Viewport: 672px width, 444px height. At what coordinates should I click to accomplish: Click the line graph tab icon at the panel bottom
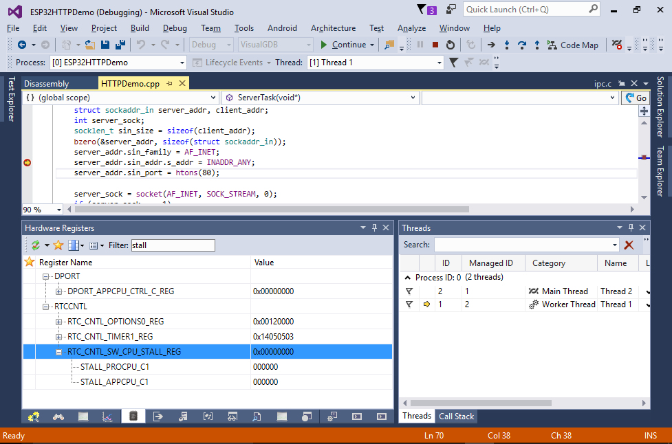tap(107, 417)
